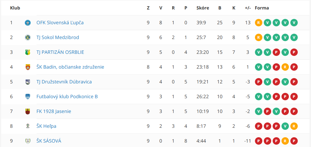The height and width of the screenshot is (147, 311).
Task: Open OFK Slovenská Ľupča club link
Action: (60, 23)
